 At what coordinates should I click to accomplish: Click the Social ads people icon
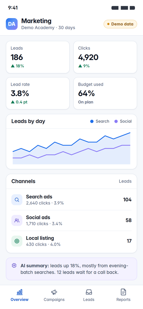tap(17, 220)
